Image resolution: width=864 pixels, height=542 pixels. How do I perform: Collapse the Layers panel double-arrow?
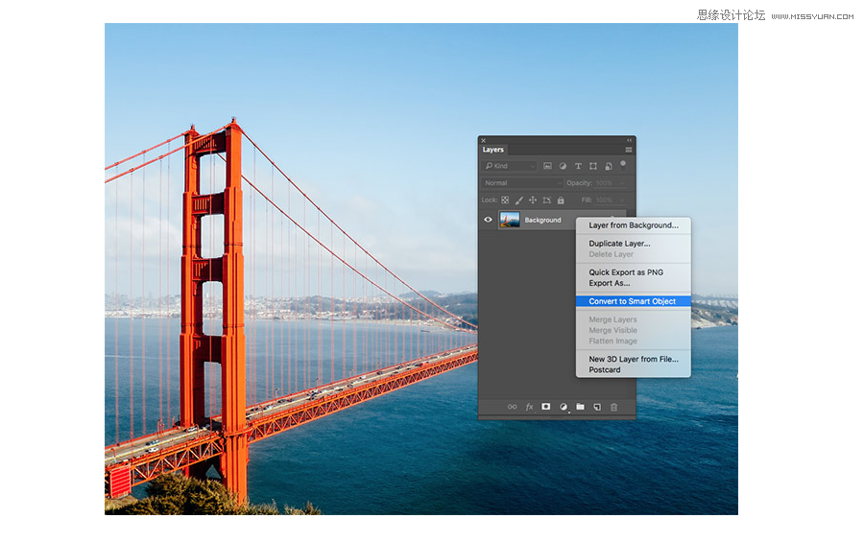(x=629, y=140)
